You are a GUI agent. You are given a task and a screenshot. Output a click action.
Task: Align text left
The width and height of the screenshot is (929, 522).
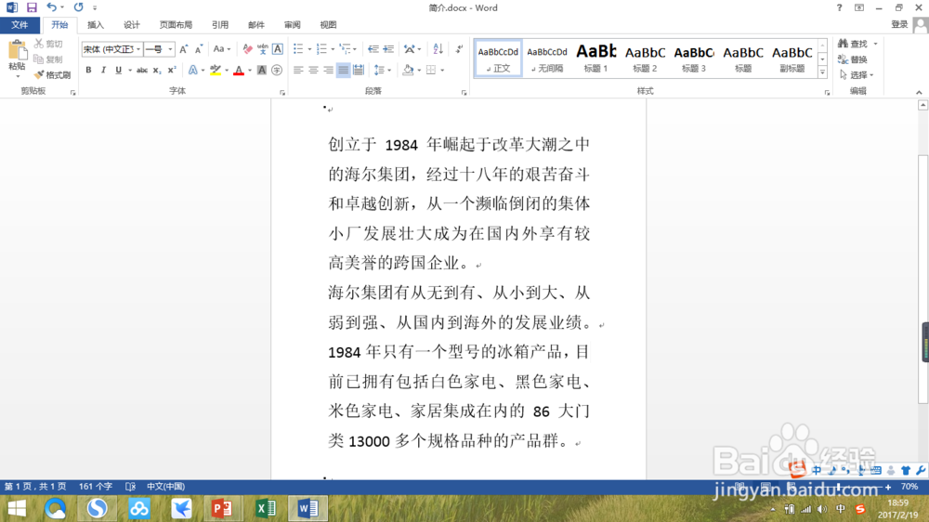click(298, 70)
